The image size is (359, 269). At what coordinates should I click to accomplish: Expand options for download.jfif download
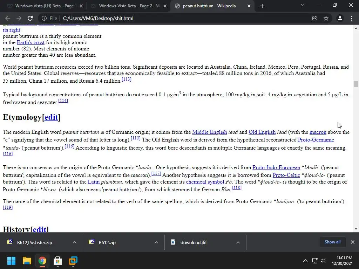tap(238, 242)
